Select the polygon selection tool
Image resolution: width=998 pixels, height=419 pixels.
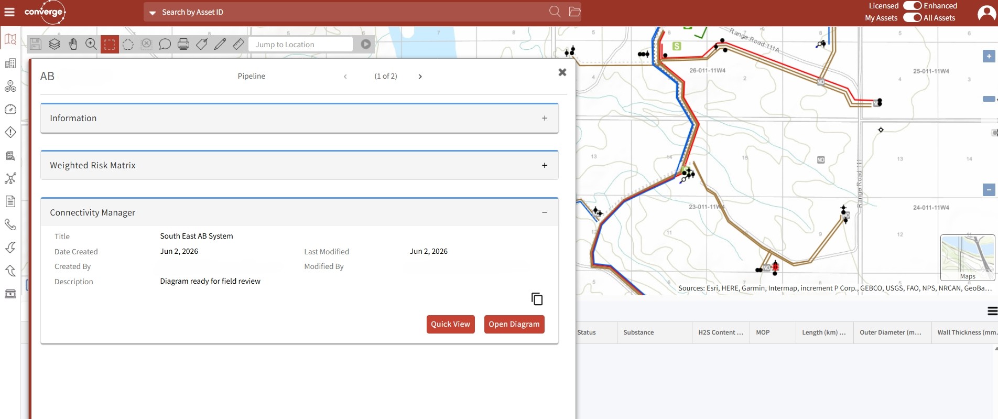(x=128, y=44)
